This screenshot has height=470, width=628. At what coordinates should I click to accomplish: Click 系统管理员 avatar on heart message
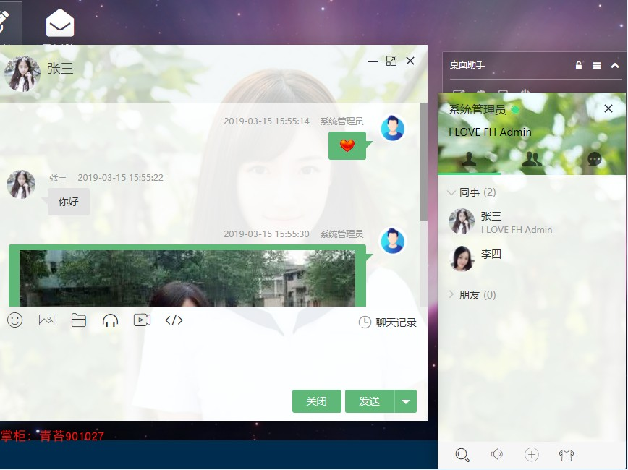tap(392, 129)
